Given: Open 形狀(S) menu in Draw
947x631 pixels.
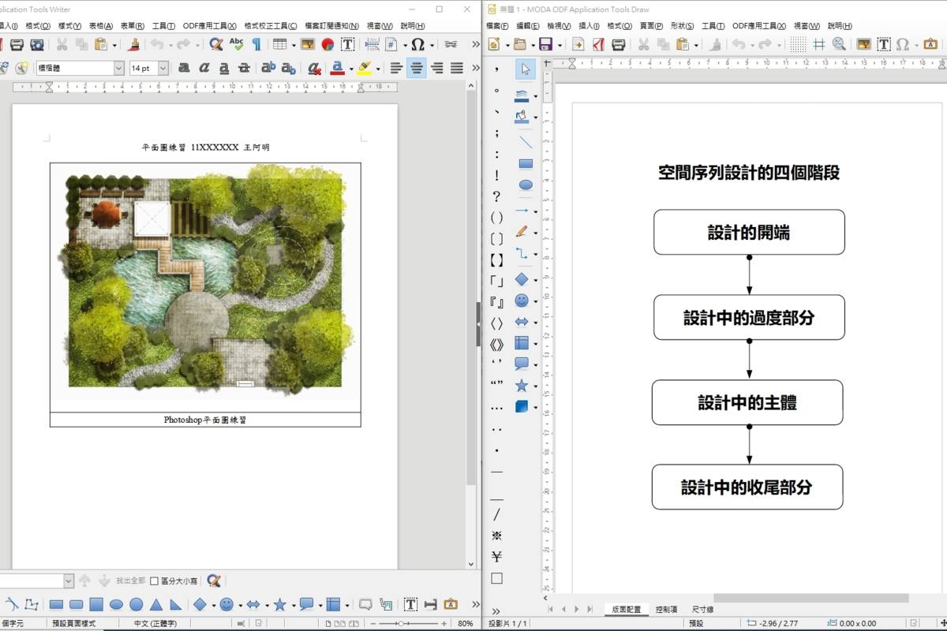Looking at the screenshot, I should [683, 26].
